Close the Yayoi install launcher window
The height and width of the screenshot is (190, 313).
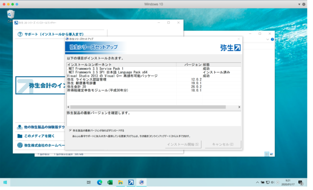[x=178, y=23]
